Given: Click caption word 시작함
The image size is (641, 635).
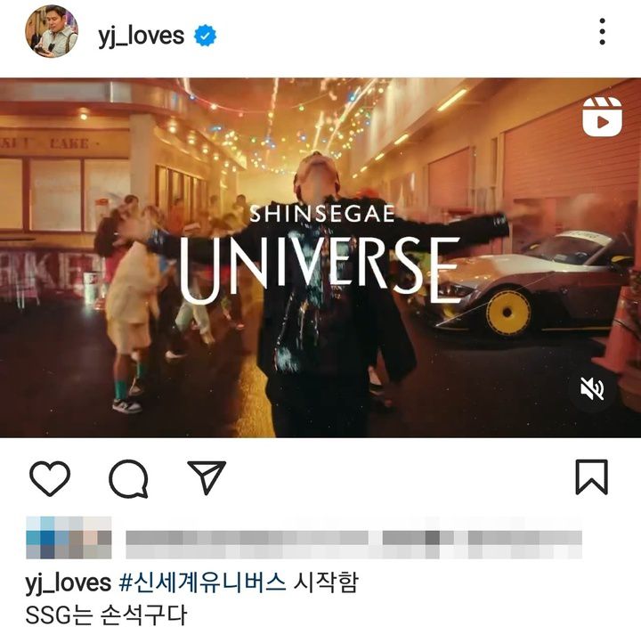Looking at the screenshot, I should coord(326,582).
